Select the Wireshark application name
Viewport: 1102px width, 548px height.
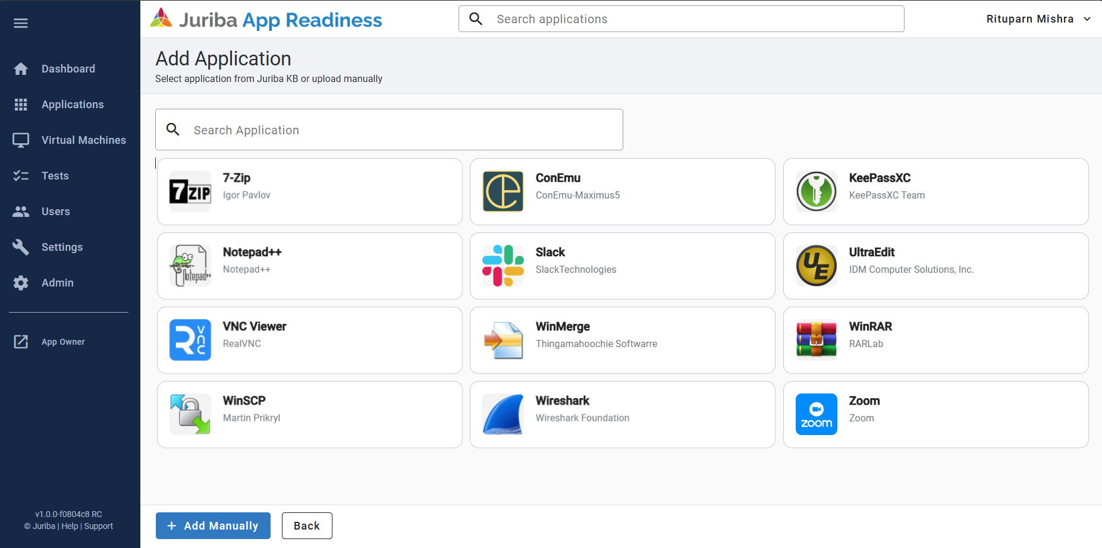pyautogui.click(x=563, y=401)
